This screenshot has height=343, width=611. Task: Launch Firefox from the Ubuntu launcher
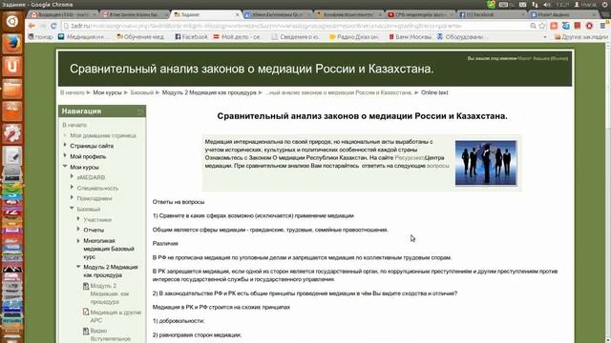12,43
